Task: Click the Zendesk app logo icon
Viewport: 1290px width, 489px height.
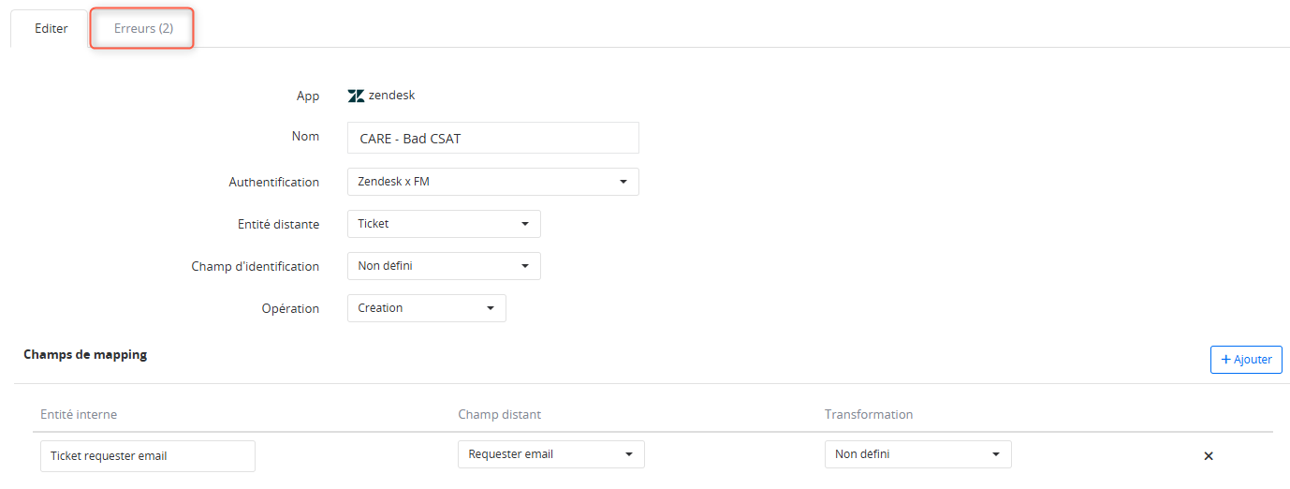Action: pos(356,96)
